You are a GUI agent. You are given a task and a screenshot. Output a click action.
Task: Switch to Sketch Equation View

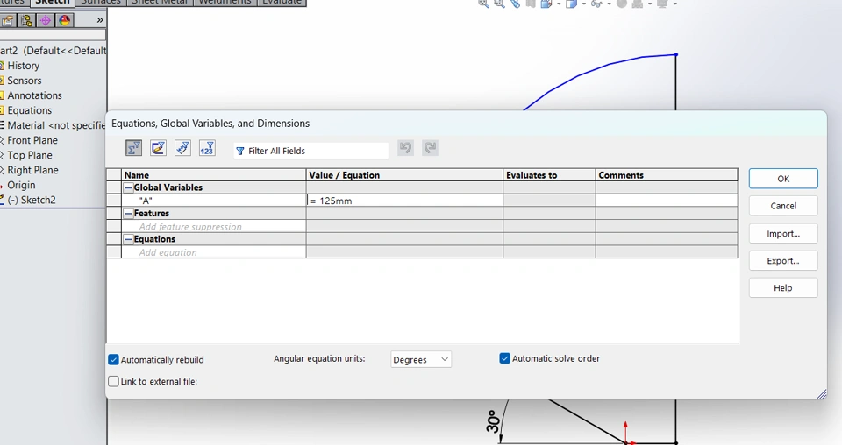tap(158, 148)
